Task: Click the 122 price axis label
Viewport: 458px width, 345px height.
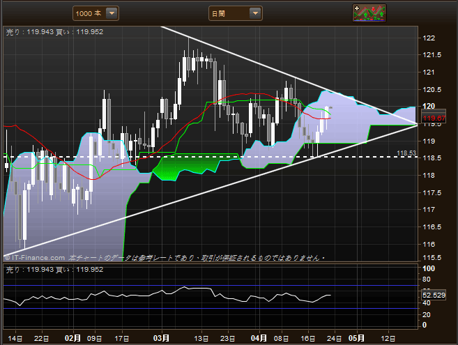Action: pos(429,38)
